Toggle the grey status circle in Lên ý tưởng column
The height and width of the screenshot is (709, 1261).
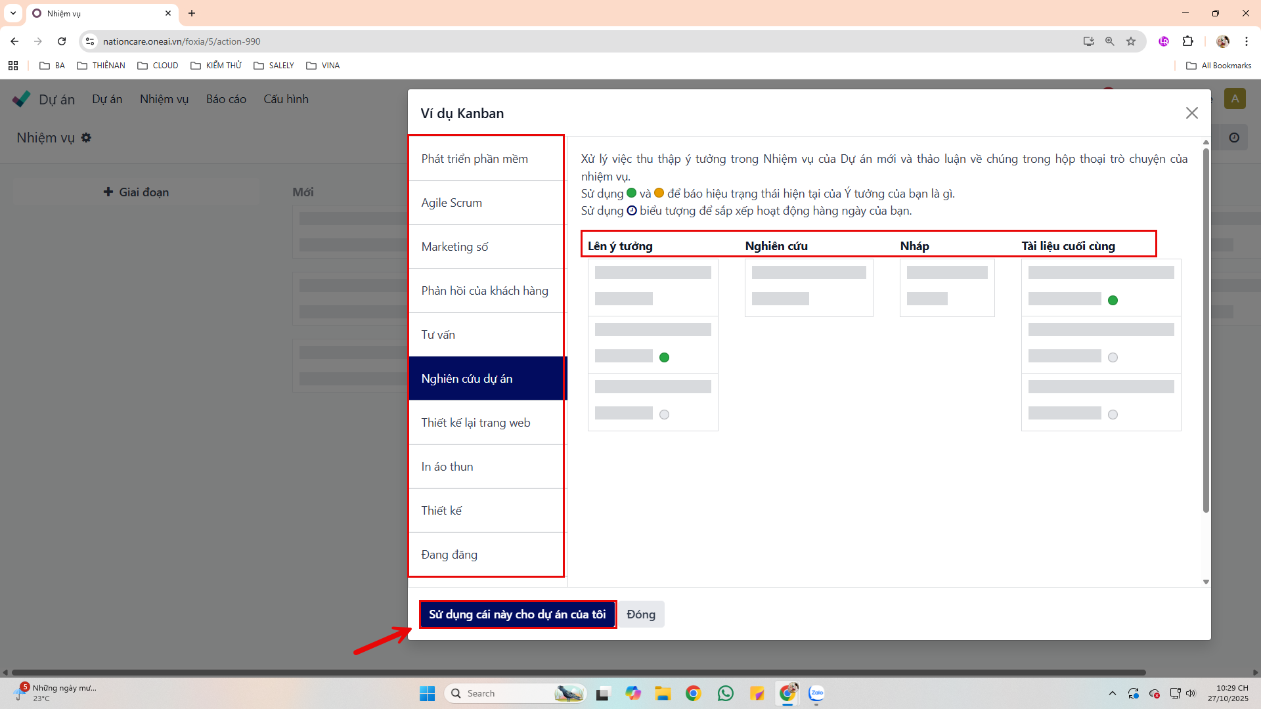coord(664,415)
